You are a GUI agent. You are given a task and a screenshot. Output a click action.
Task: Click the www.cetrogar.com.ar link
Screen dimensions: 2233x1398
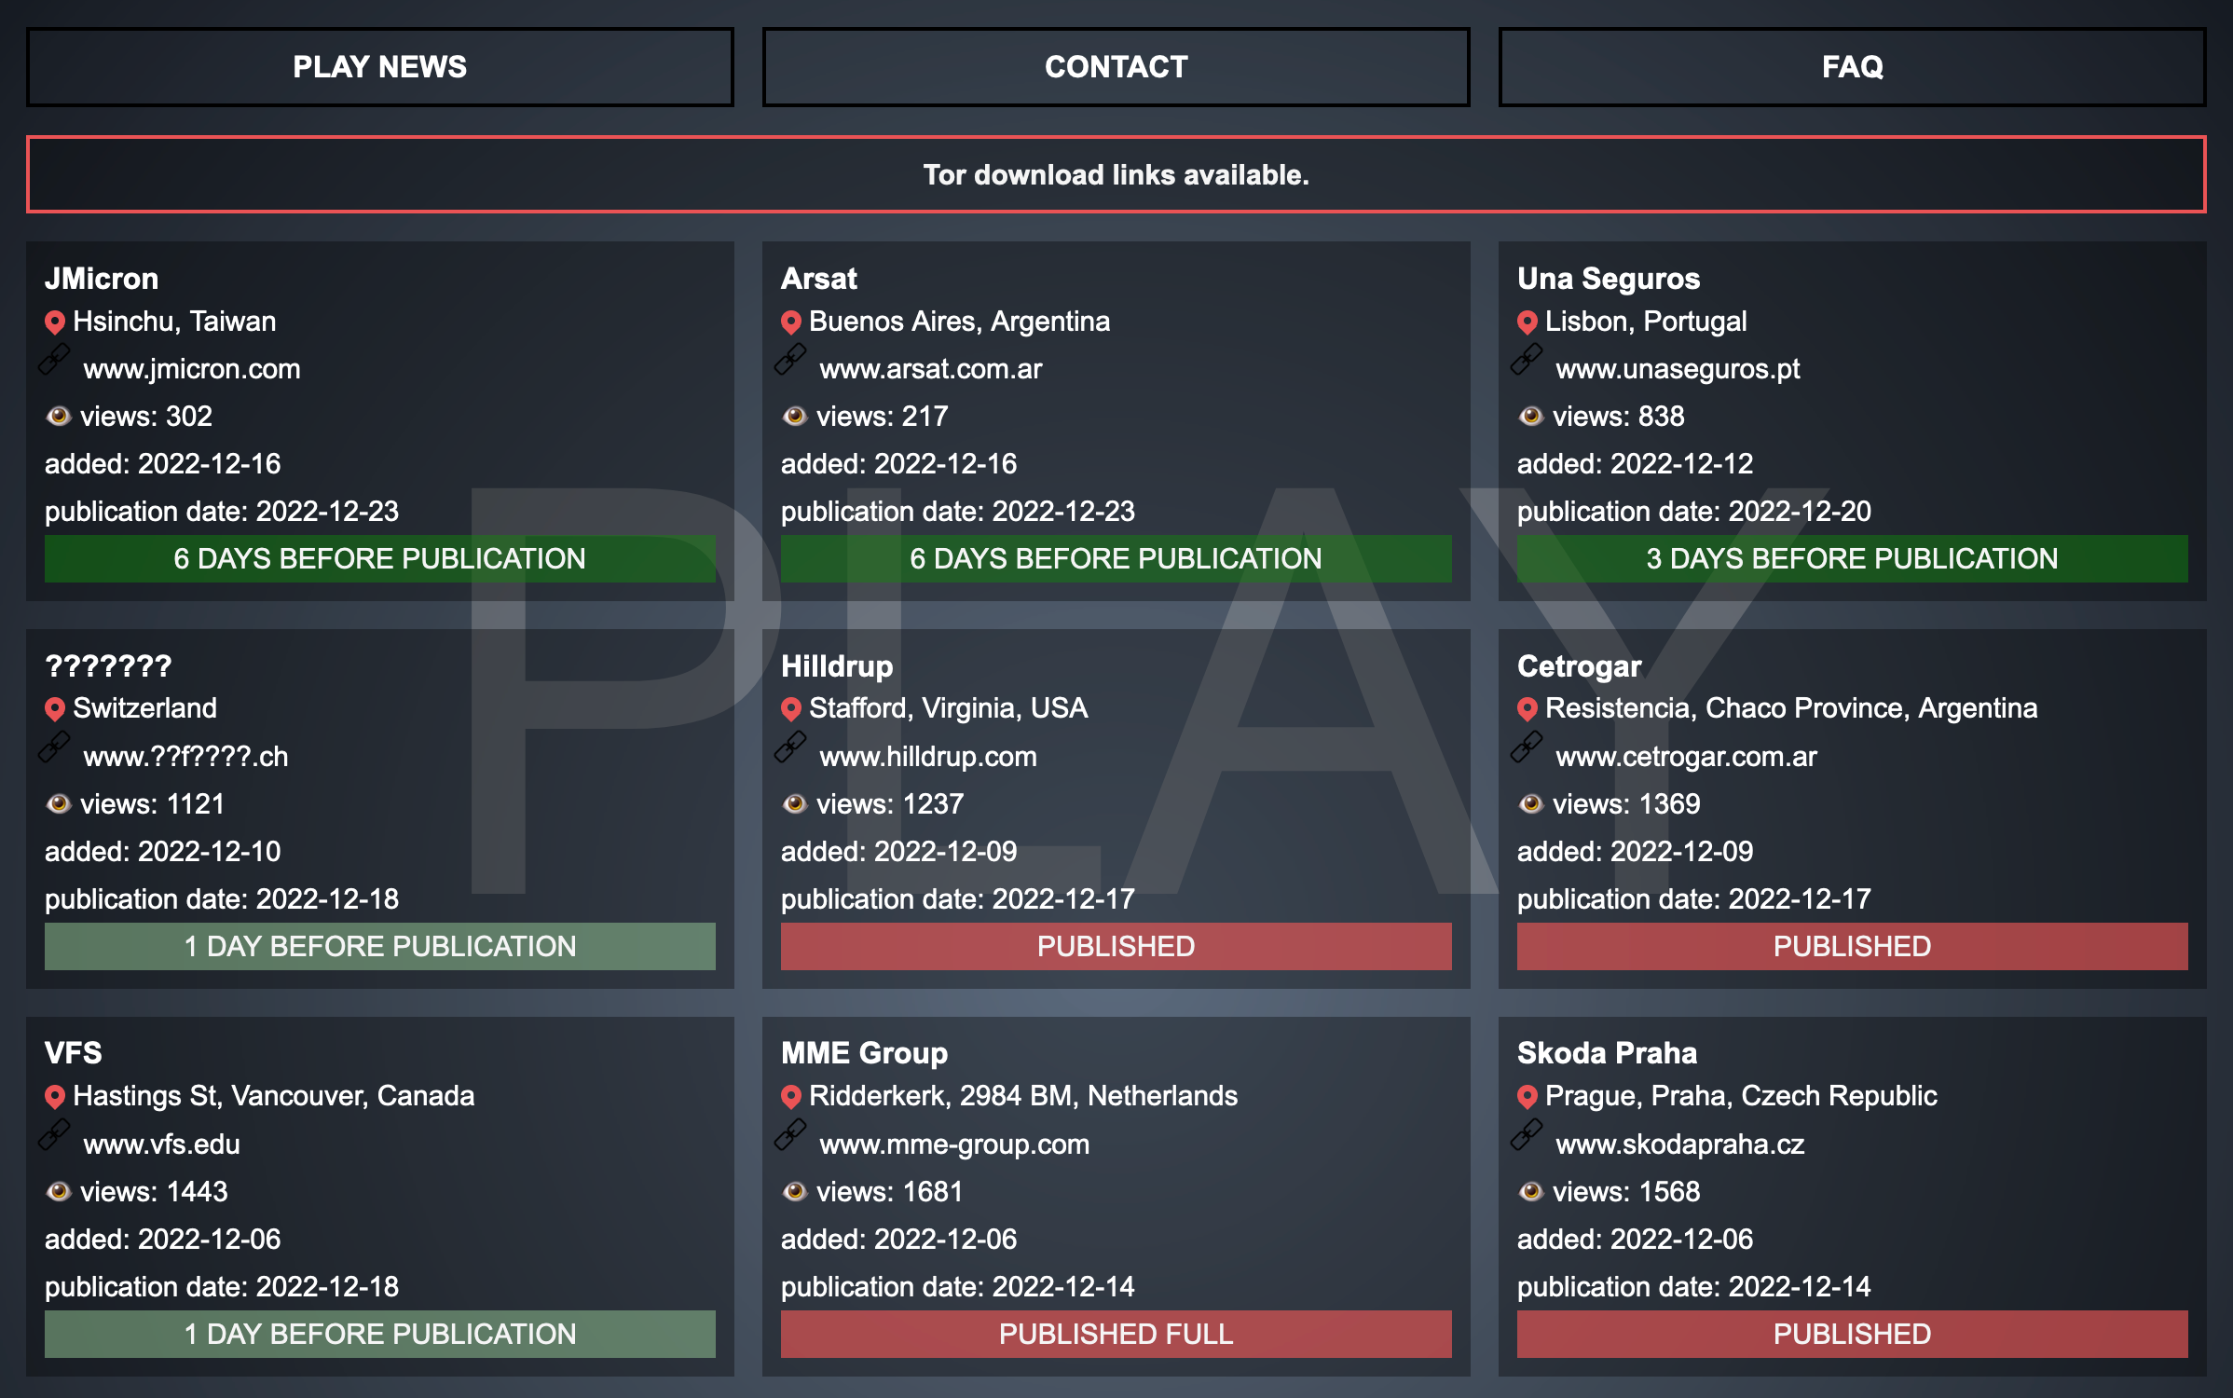click(1686, 757)
